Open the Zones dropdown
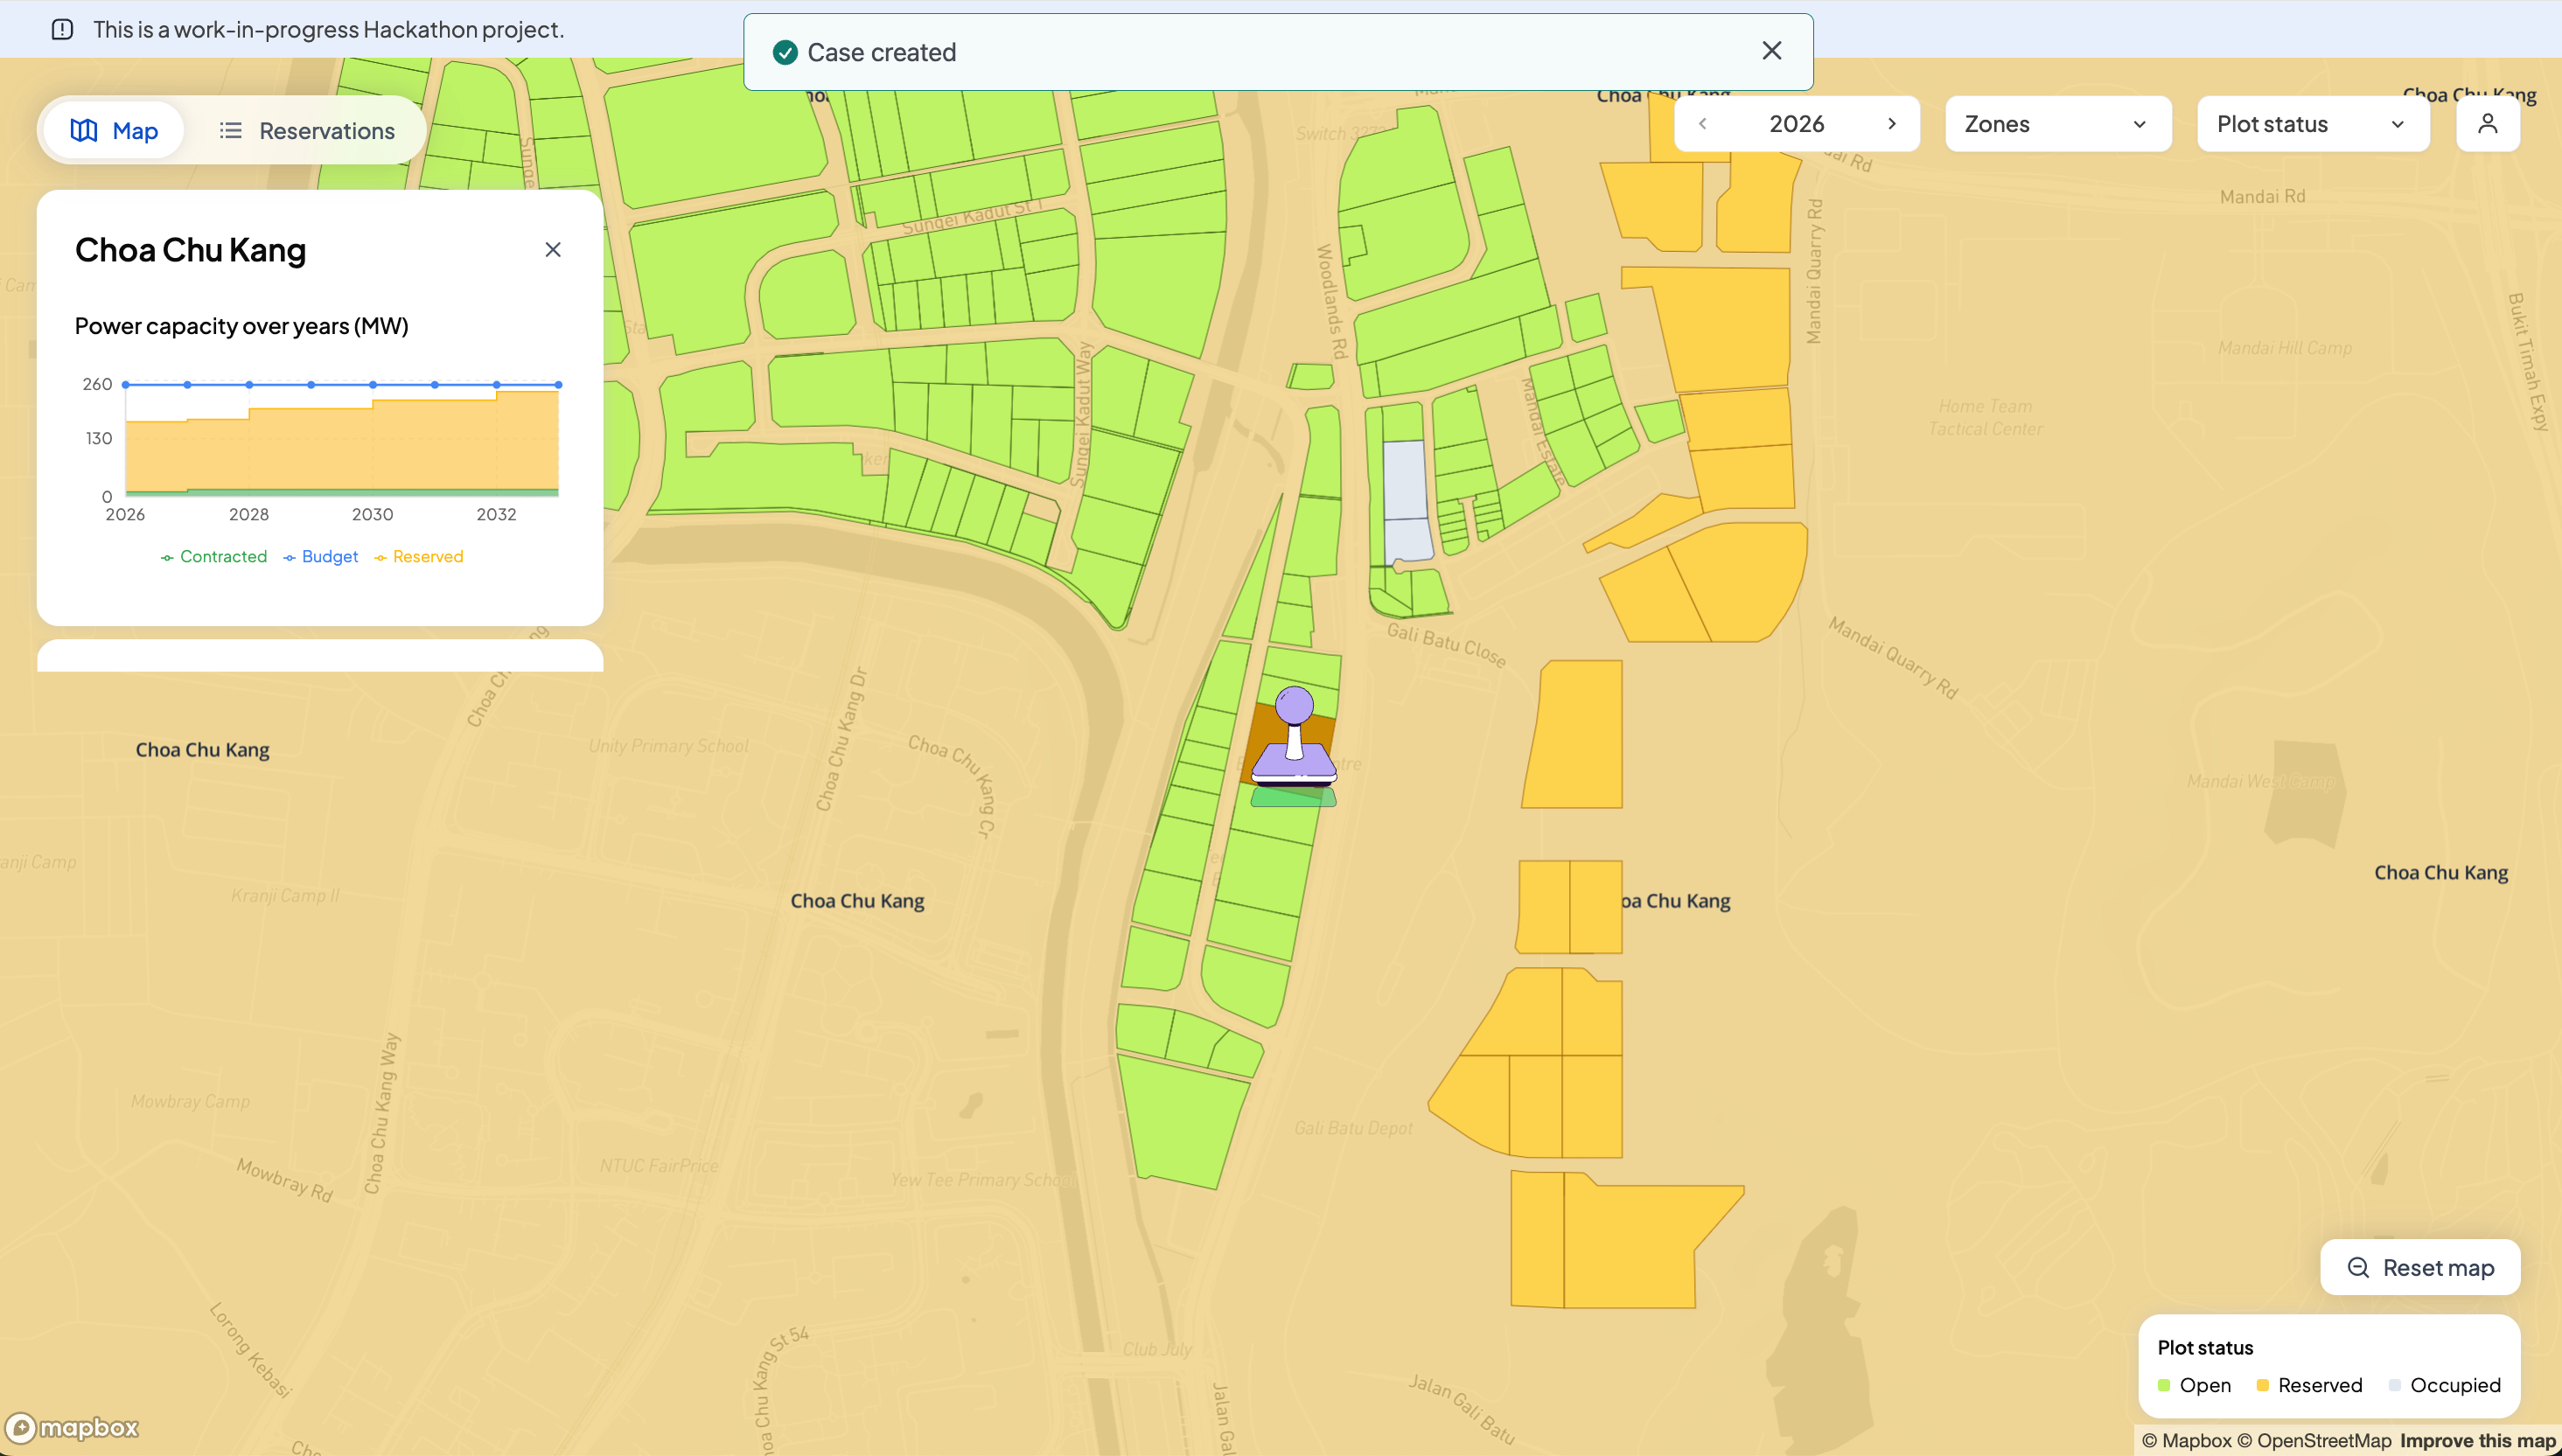This screenshot has width=2562, height=1456. [x=2058, y=124]
